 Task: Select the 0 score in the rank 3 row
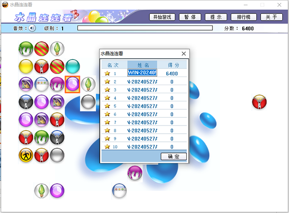[172, 90]
